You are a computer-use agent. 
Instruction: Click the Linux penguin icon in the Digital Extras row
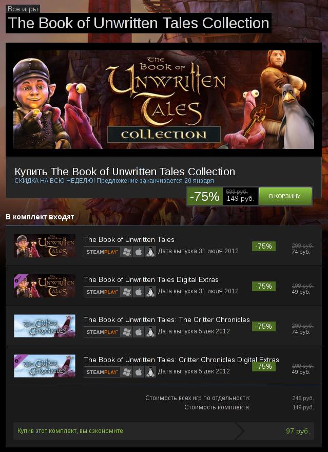[150, 292]
